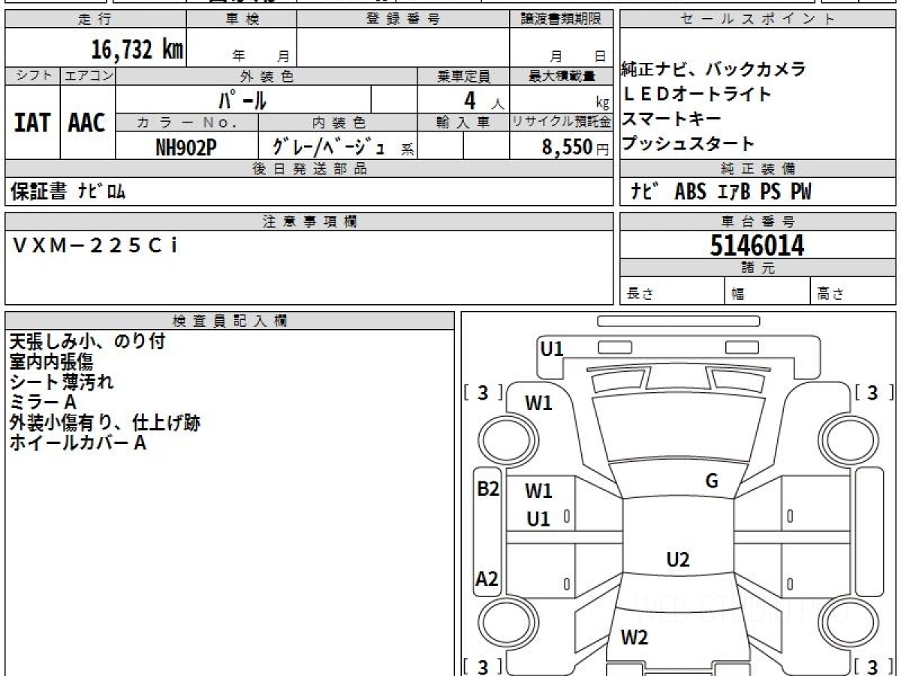This screenshot has width=901, height=676.
Task: Click the 16,732 km mileage value
Action: click(x=137, y=50)
